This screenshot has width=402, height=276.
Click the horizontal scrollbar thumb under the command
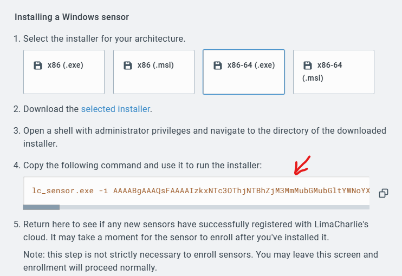click(41, 207)
